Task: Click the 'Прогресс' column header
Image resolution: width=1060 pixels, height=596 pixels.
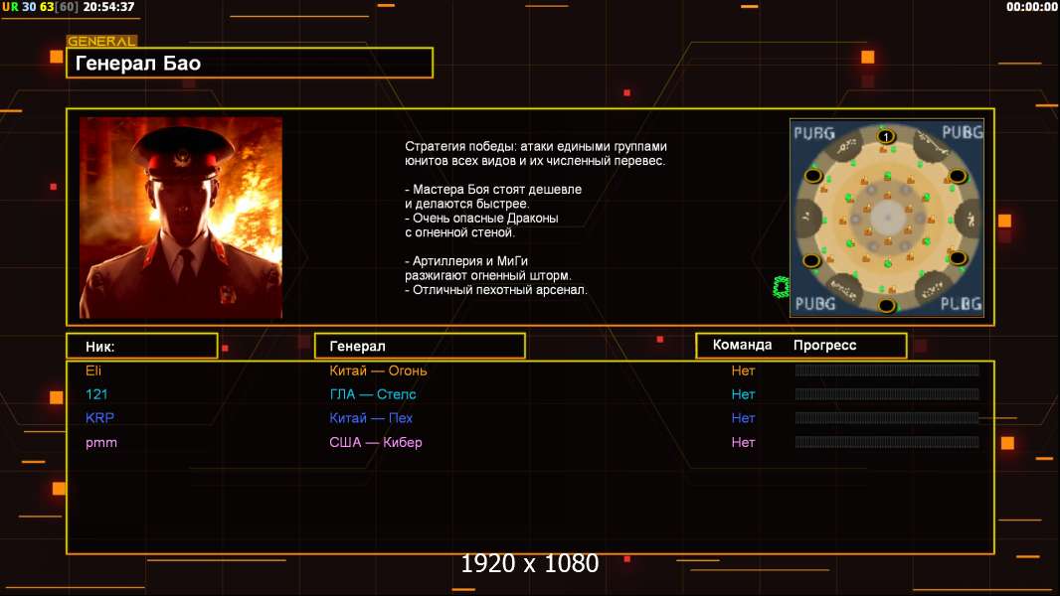Action: pyautogui.click(x=824, y=345)
